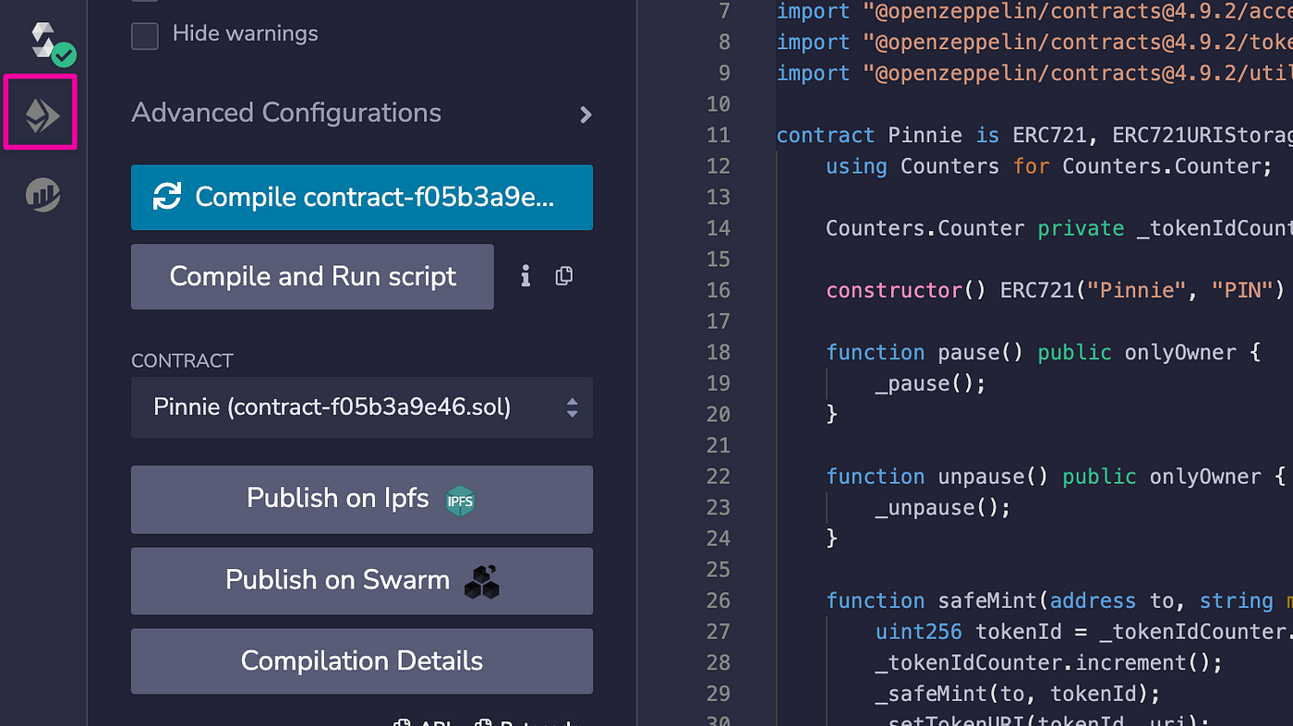Click the circular arrows icon on Compile button

pos(167,197)
